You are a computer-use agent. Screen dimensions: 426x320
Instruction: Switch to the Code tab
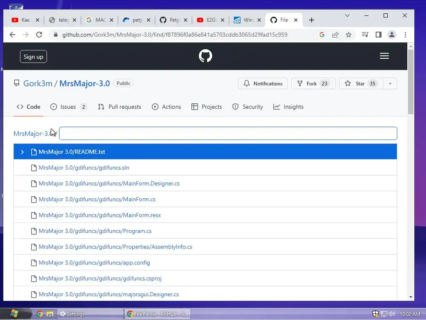pyautogui.click(x=29, y=107)
